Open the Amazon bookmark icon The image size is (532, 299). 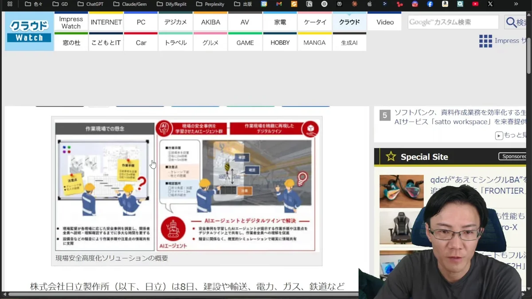(445, 4)
